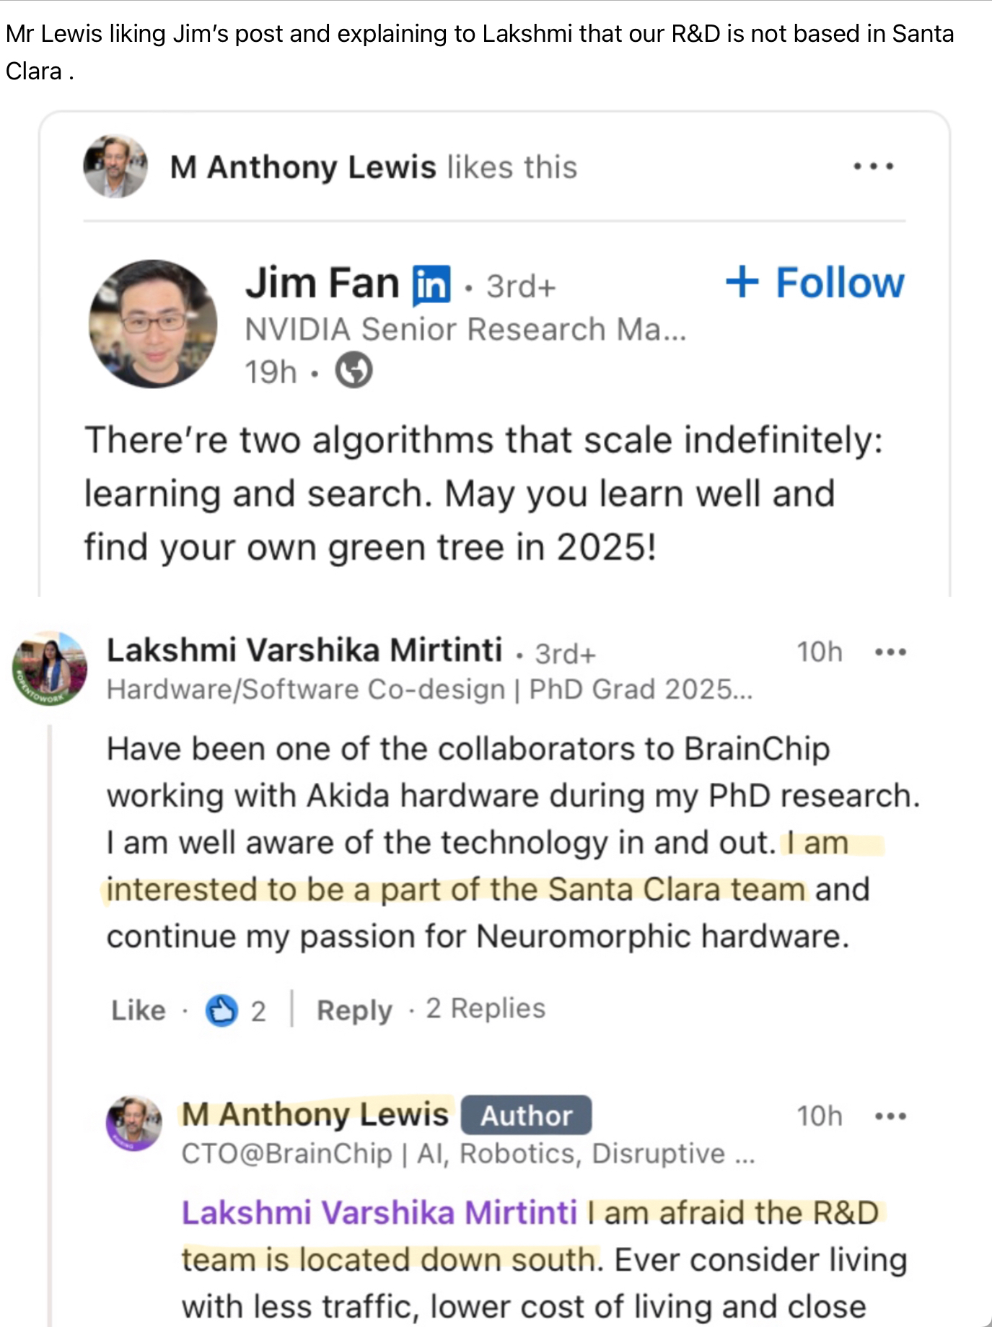The width and height of the screenshot is (992, 1327).
Task: Click the Author badge on the reply
Action: tap(526, 1116)
